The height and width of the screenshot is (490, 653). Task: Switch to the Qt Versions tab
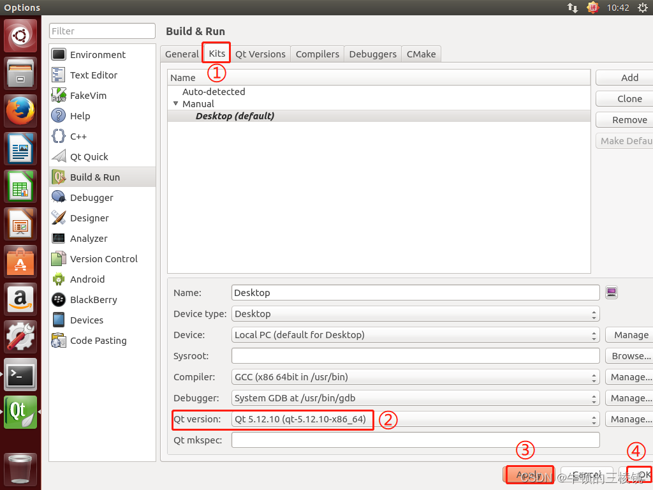click(260, 54)
